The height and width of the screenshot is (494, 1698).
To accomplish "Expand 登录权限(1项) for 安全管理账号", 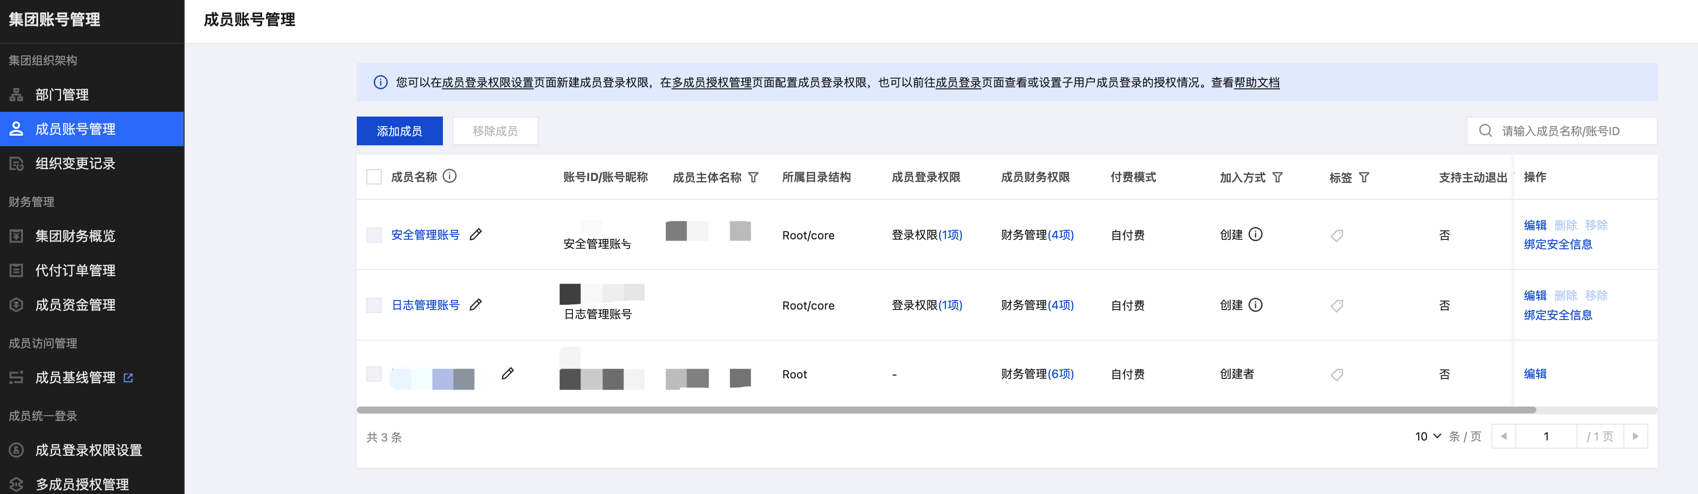I will pos(950,235).
